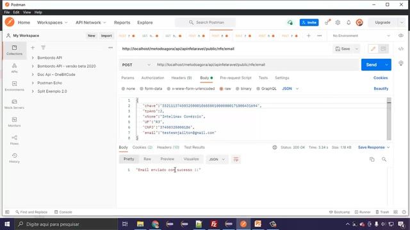Screen dimensions: 410x230
Task: Open the Send button dropdown arrow
Action: tap(386, 65)
